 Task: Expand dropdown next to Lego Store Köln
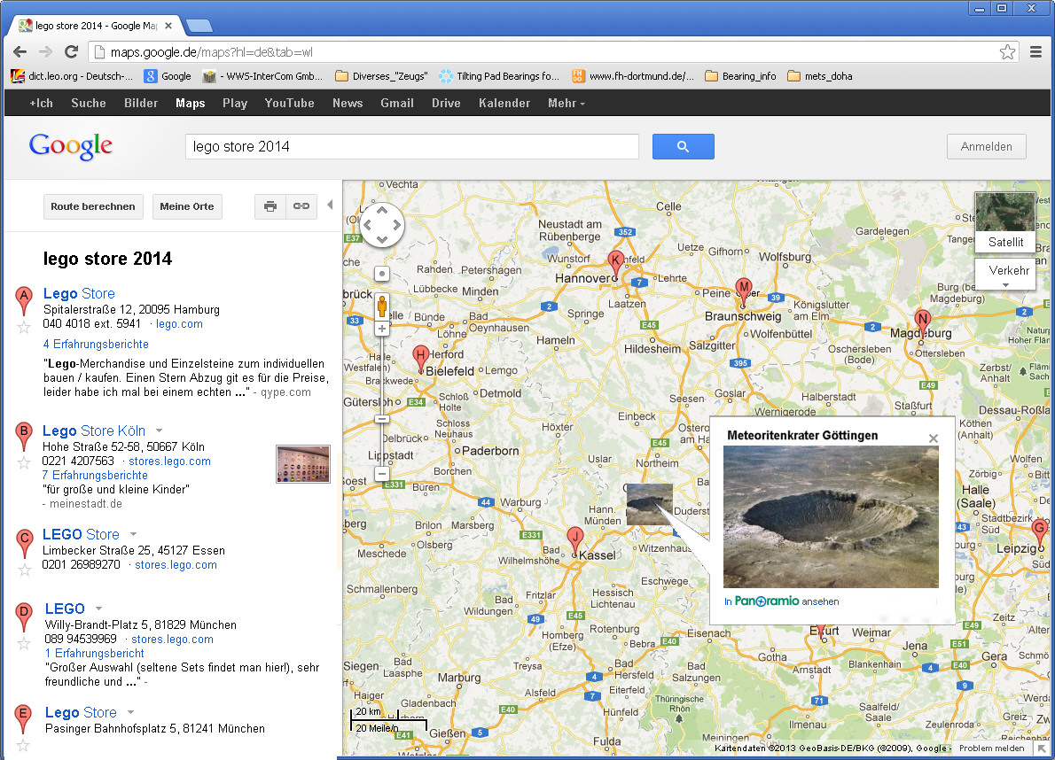click(x=160, y=430)
